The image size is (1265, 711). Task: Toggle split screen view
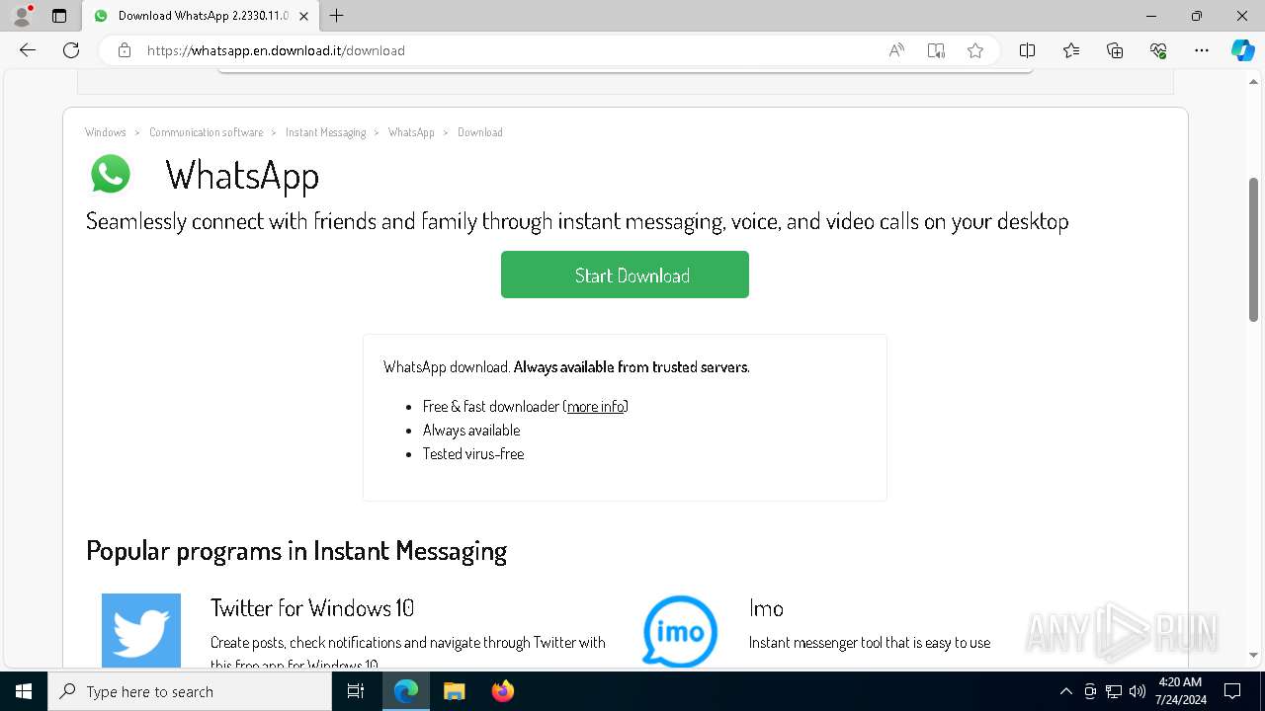[x=1027, y=50]
